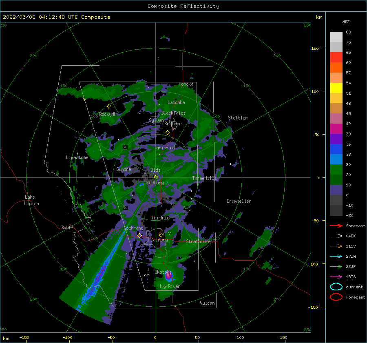Click the Lake Louise map label

pyautogui.click(x=32, y=200)
